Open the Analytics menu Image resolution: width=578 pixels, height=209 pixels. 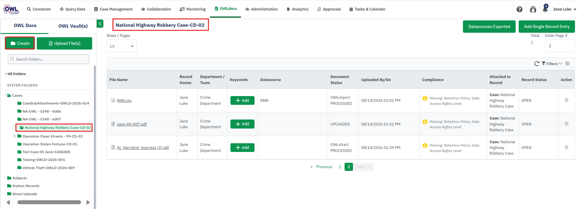point(298,9)
